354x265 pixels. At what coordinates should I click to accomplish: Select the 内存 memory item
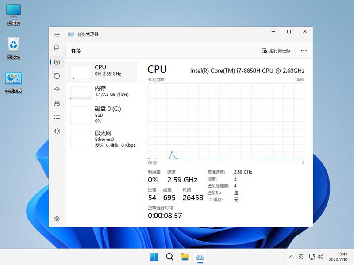point(102,92)
